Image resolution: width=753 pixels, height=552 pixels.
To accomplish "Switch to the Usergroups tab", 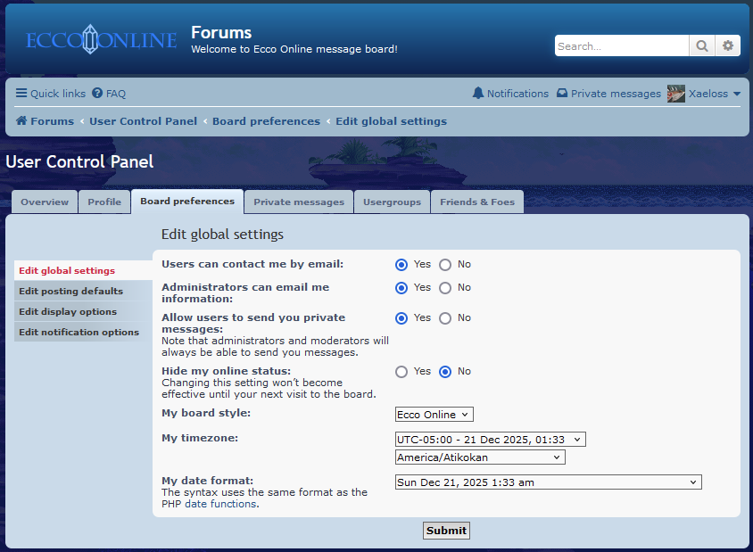I will click(x=392, y=202).
